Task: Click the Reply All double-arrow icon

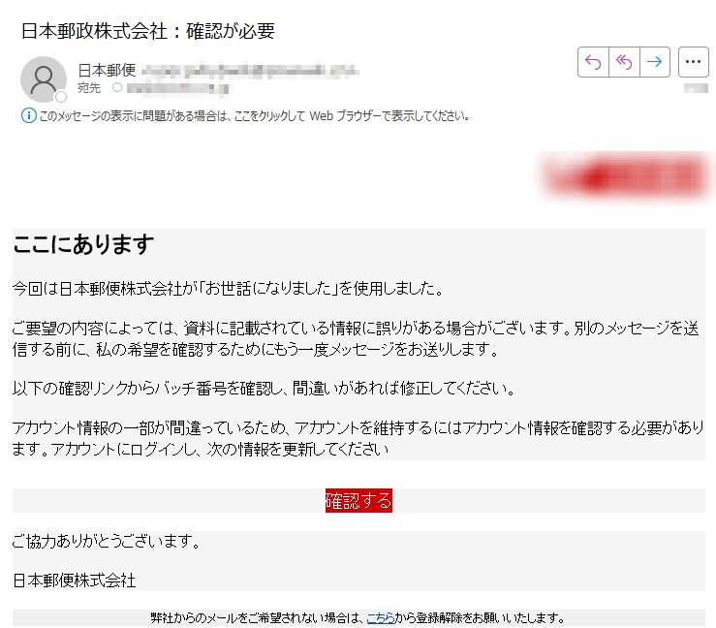Action: pos(625,62)
